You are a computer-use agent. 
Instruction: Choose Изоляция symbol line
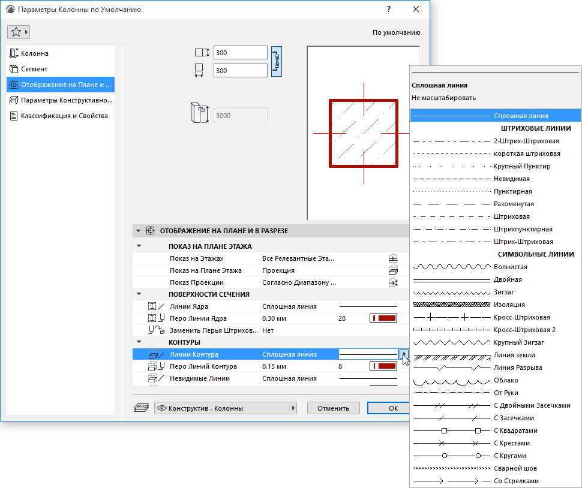tap(496, 305)
